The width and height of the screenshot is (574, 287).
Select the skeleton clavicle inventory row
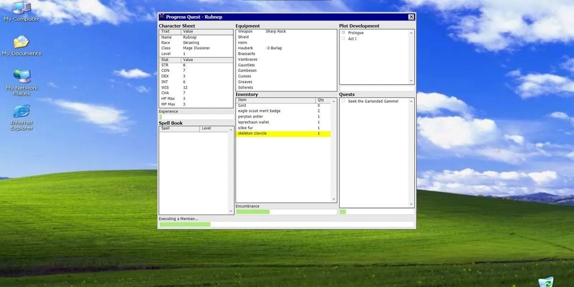pyautogui.click(x=283, y=133)
